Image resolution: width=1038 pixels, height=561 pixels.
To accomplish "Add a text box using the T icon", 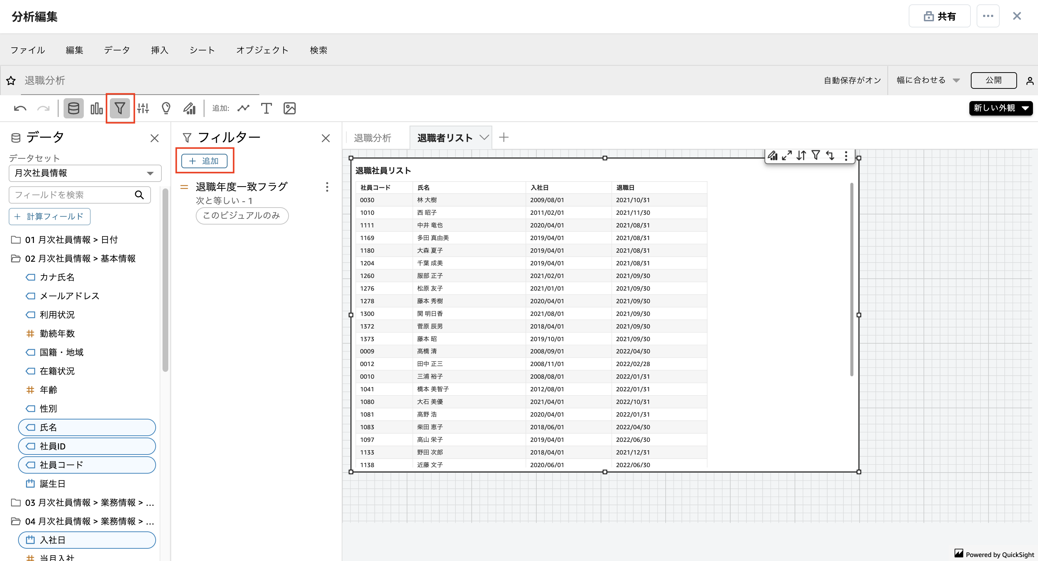I will (x=266, y=108).
